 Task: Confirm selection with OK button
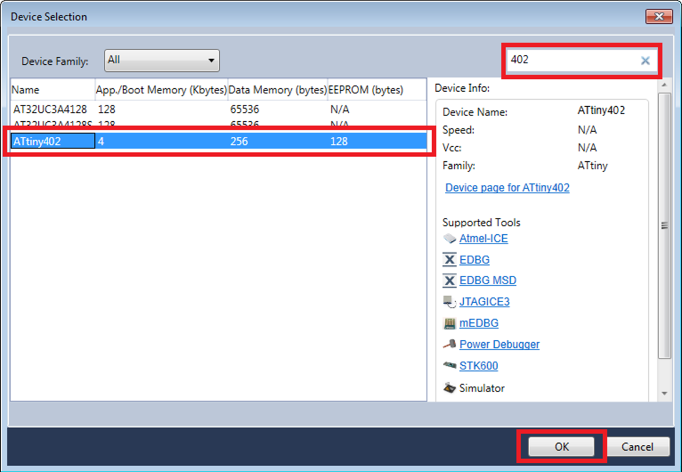[x=561, y=446]
